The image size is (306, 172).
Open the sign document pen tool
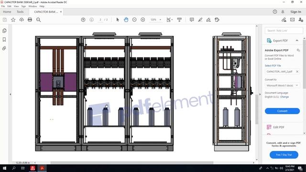click(x=208, y=20)
